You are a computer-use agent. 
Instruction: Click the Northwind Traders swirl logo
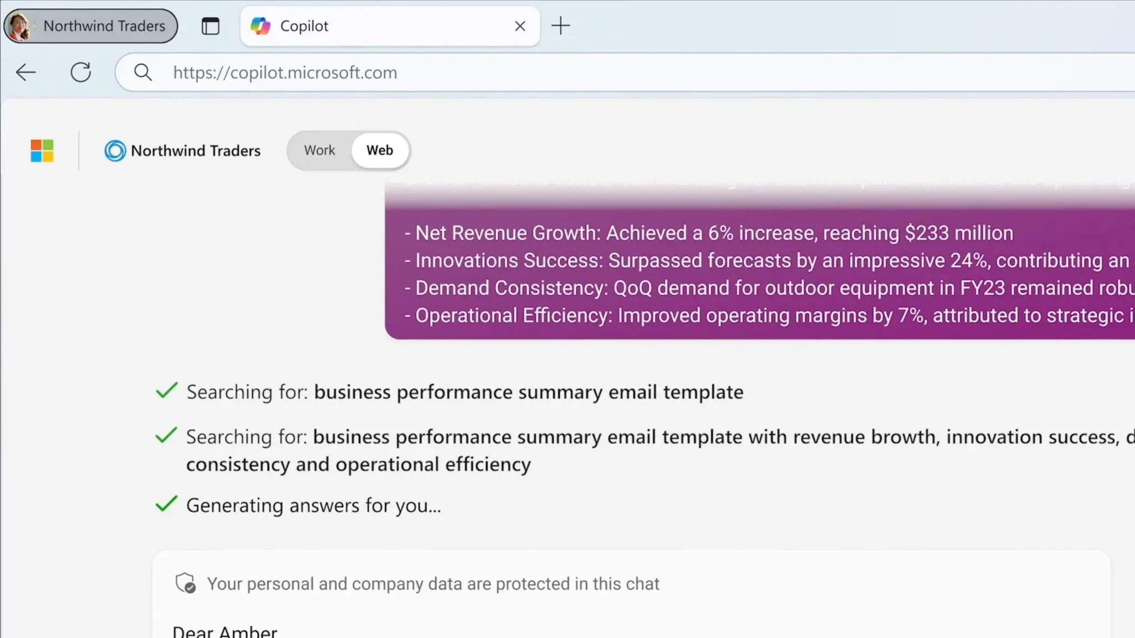tap(115, 151)
